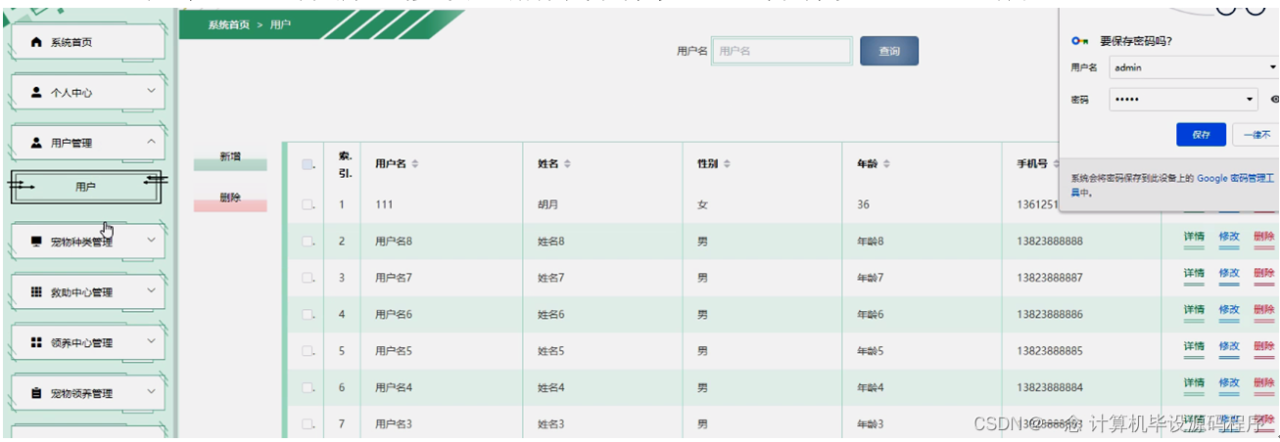The height and width of the screenshot is (442, 1280).
Task: Expand the 宠物种类管理 menu chevron
Action: point(151,241)
